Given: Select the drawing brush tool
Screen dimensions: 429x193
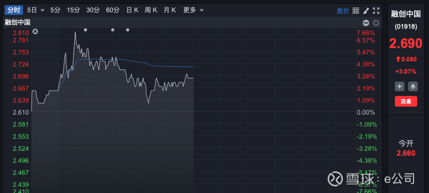Looking at the screenshot, I should (x=366, y=11).
